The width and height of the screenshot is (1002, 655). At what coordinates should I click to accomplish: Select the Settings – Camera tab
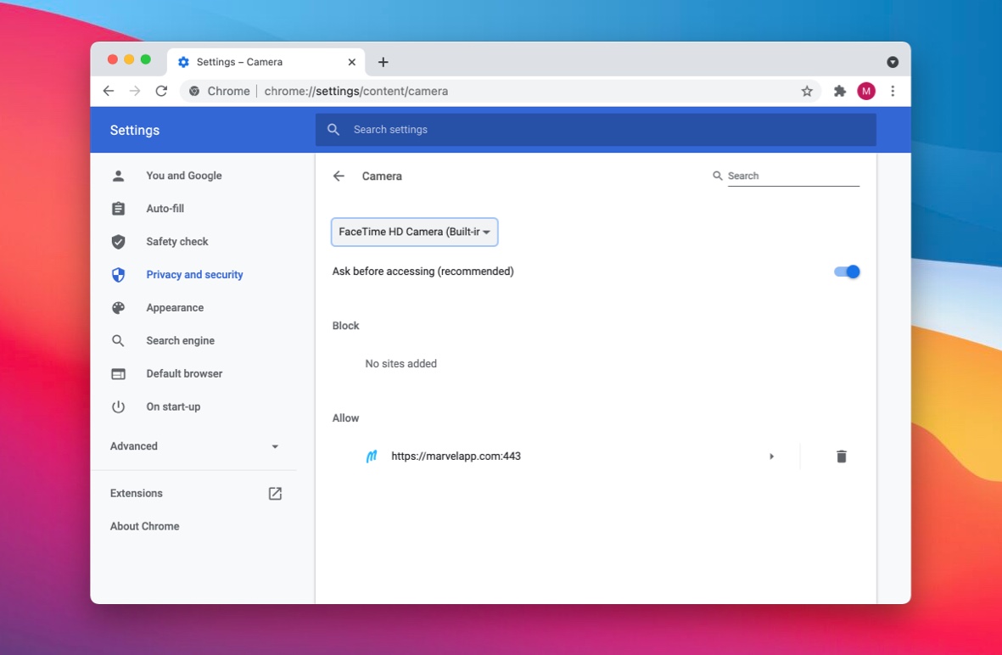(x=266, y=62)
